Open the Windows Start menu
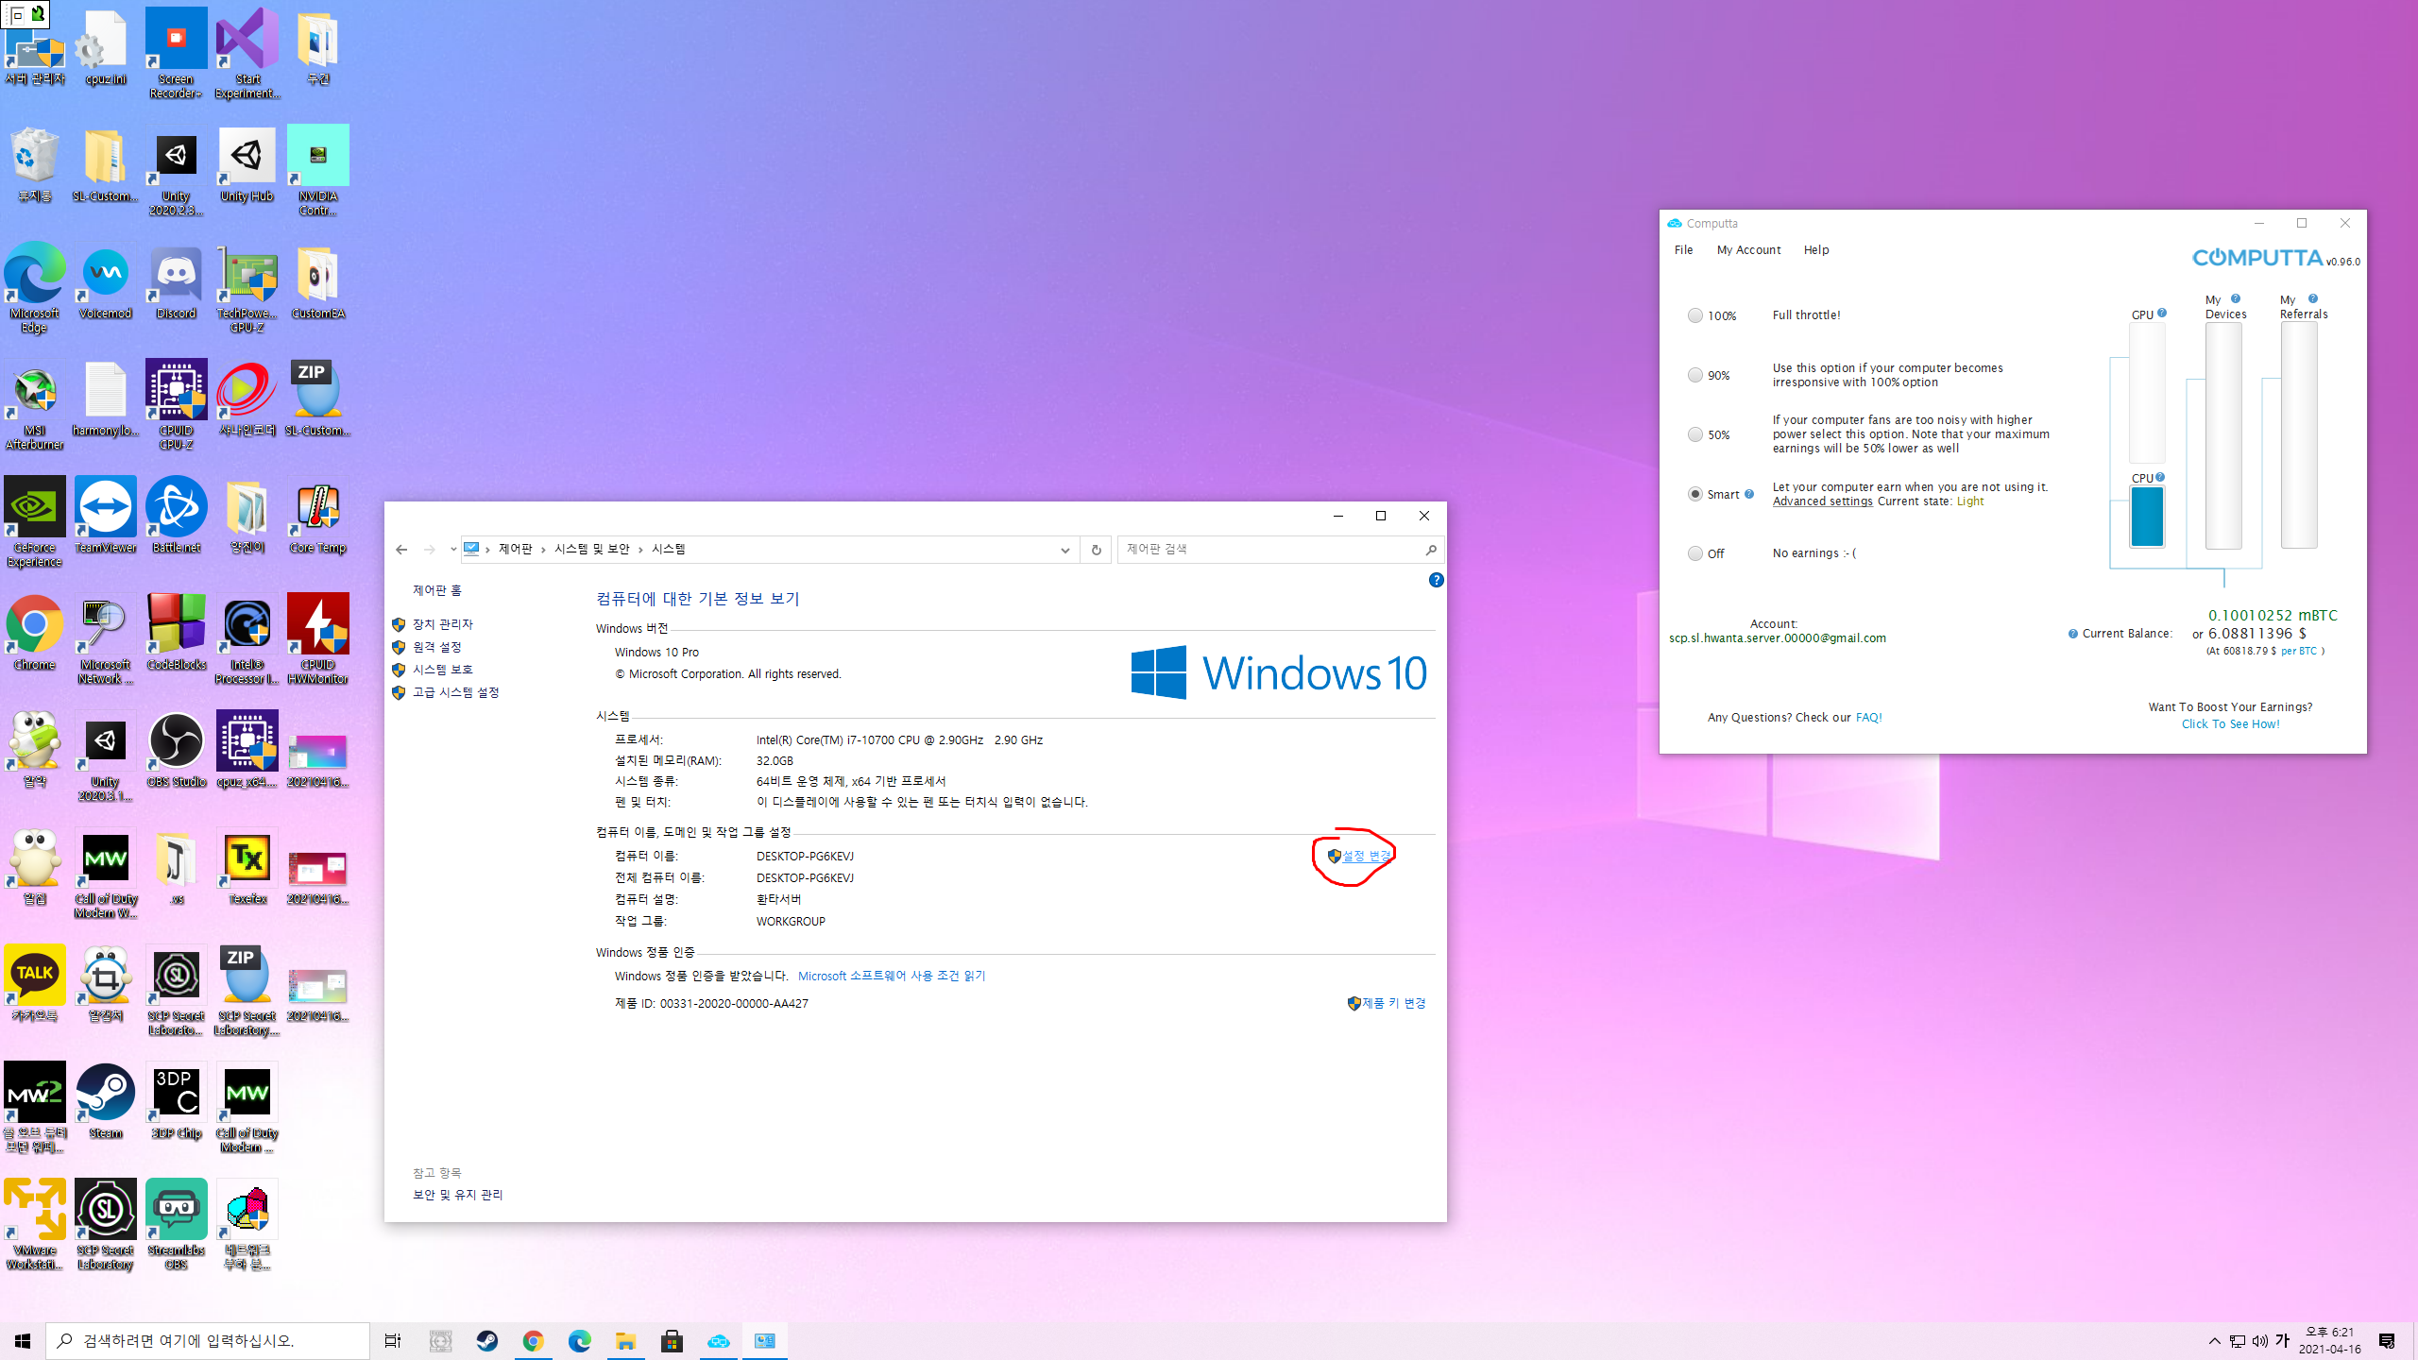The width and height of the screenshot is (2418, 1360). 23,1341
